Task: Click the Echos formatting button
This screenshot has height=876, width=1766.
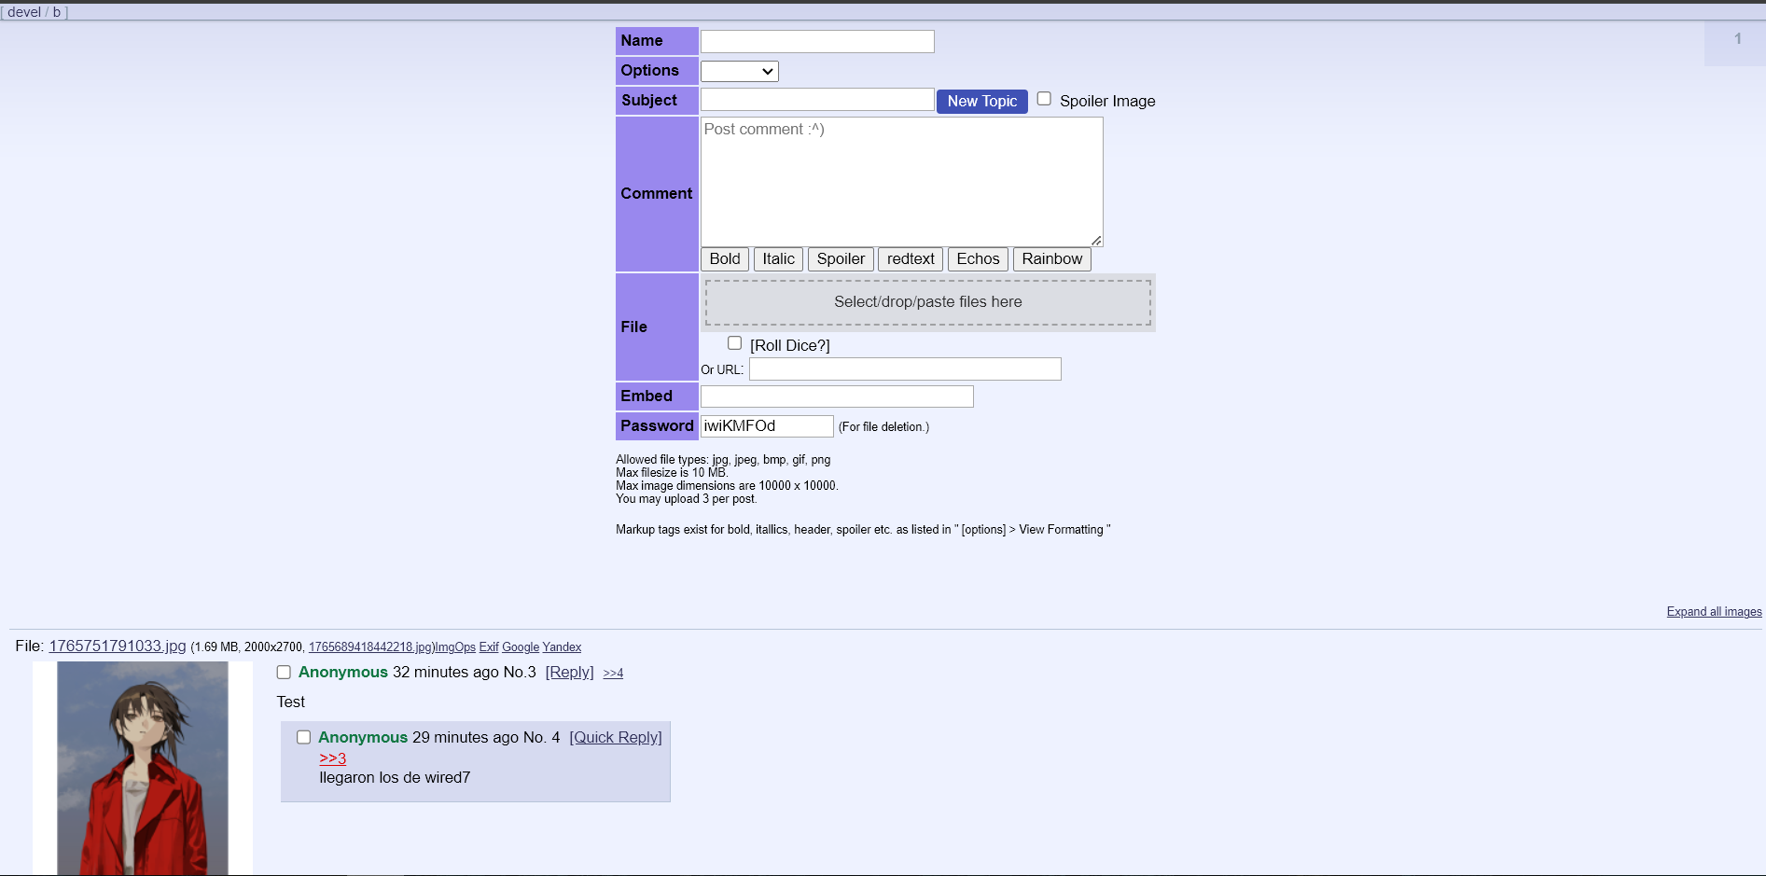Action: pyautogui.click(x=977, y=259)
